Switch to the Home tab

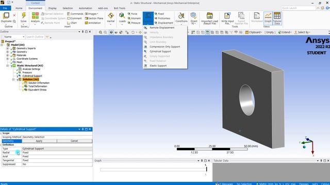tap(19, 8)
